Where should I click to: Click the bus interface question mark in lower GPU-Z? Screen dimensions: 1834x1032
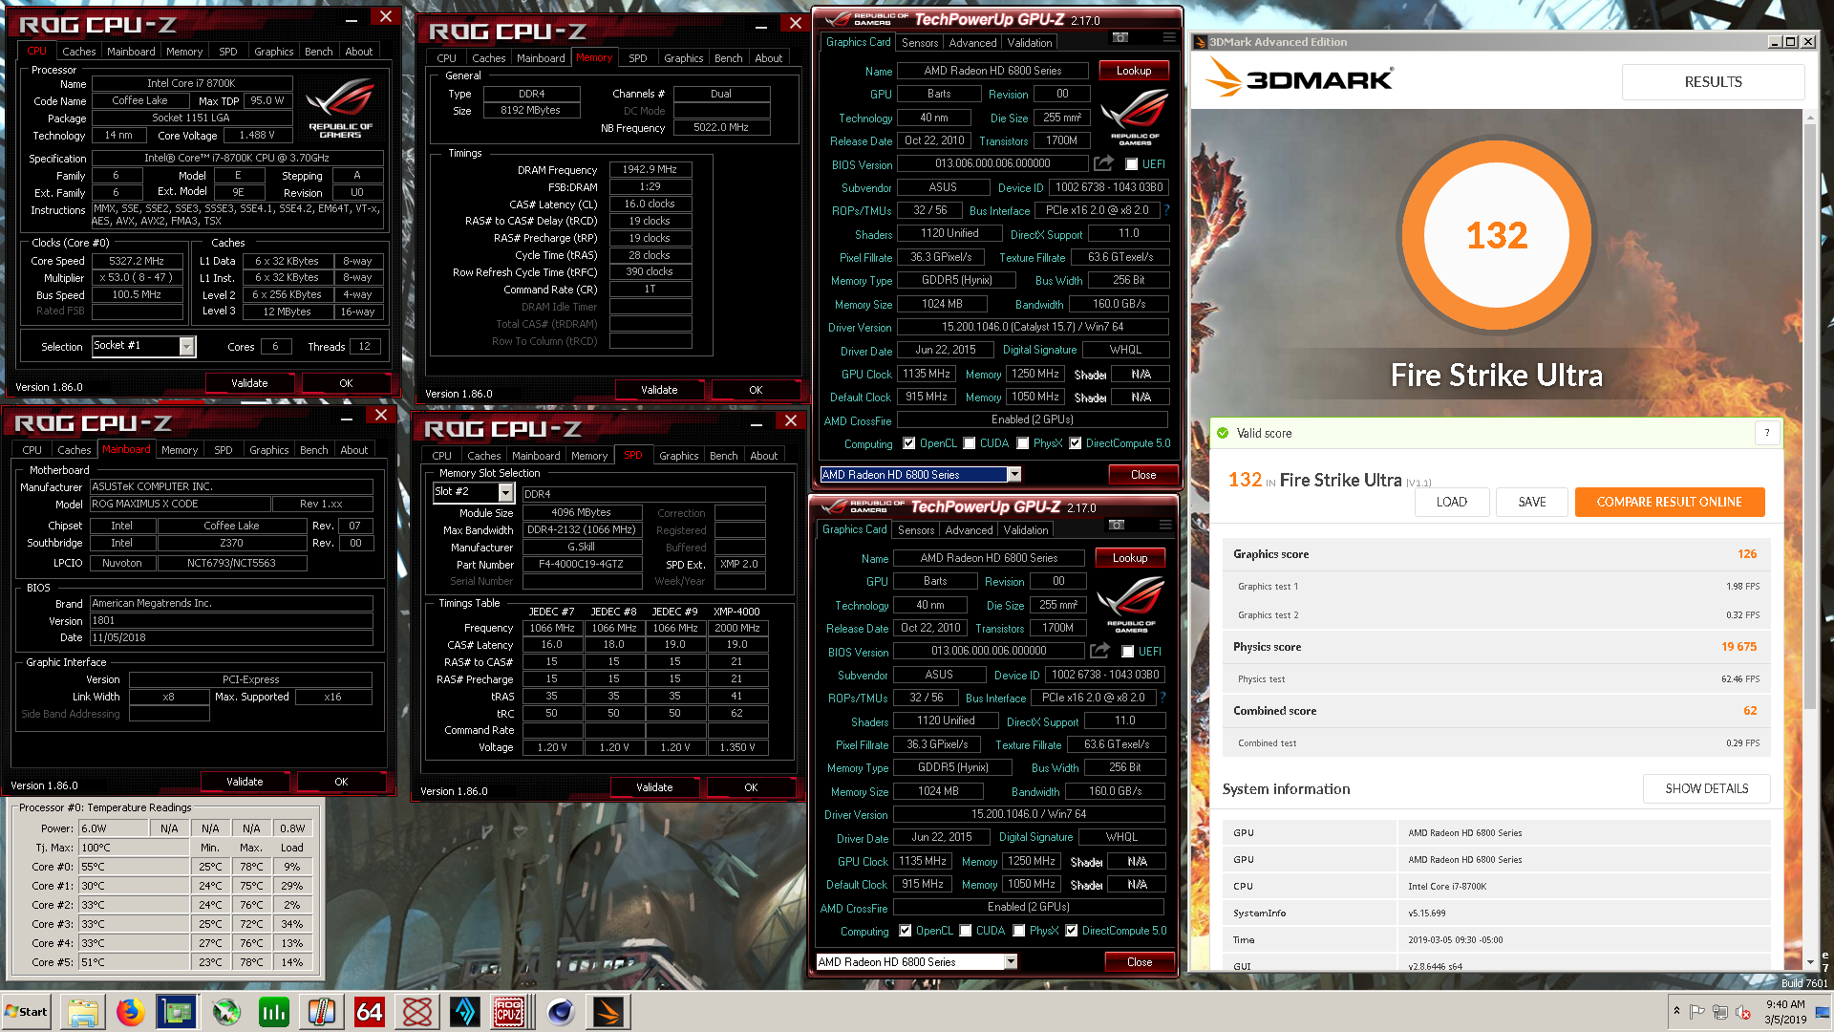(1163, 698)
